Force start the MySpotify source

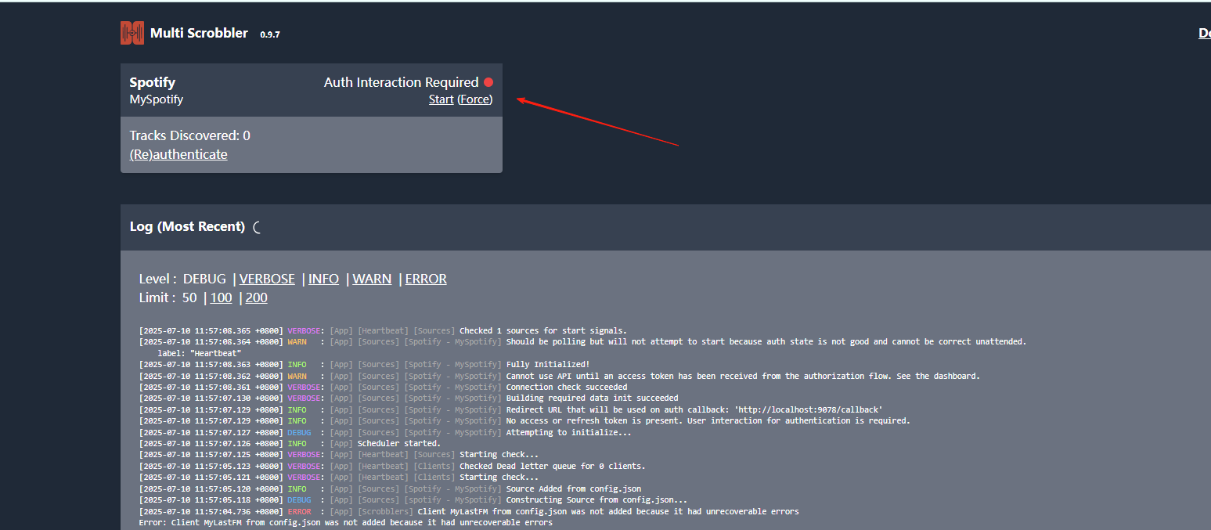pos(475,99)
